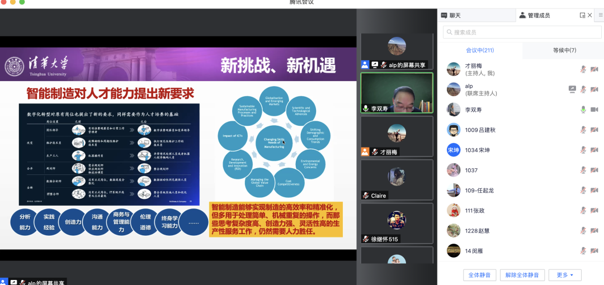Click muted mic icon on 才丽梅's tile
604x285 pixels.
pos(374,152)
